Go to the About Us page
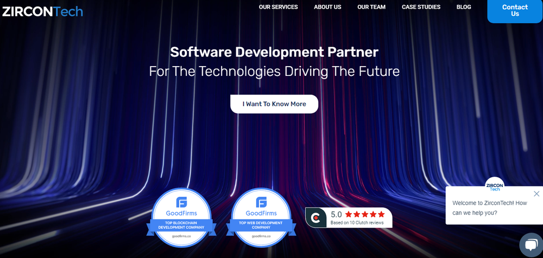543x258 pixels. point(327,7)
